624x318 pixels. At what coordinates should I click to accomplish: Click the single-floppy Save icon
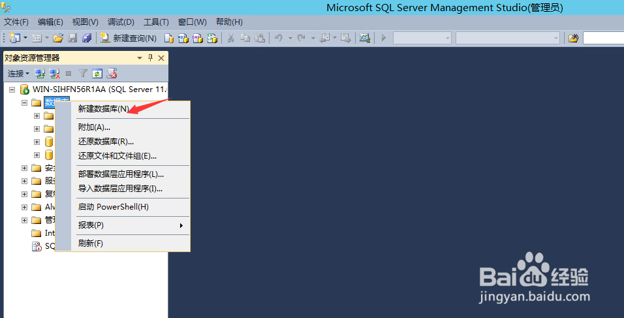click(72, 39)
